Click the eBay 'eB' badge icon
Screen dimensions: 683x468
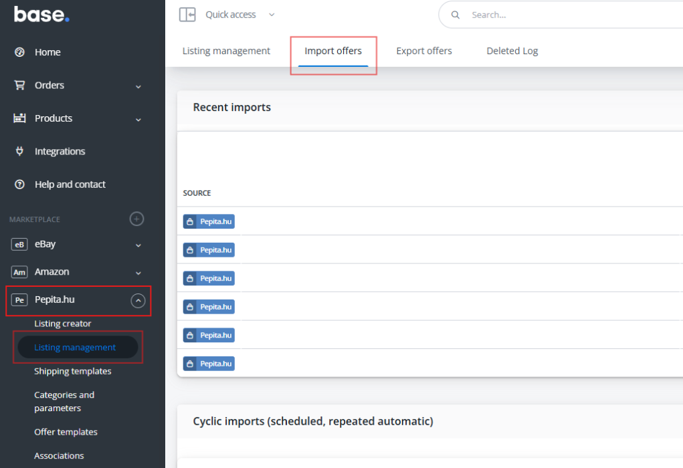[19, 245]
